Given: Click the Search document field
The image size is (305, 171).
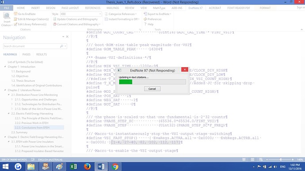Looking at the screenshot, I should click(32, 46).
